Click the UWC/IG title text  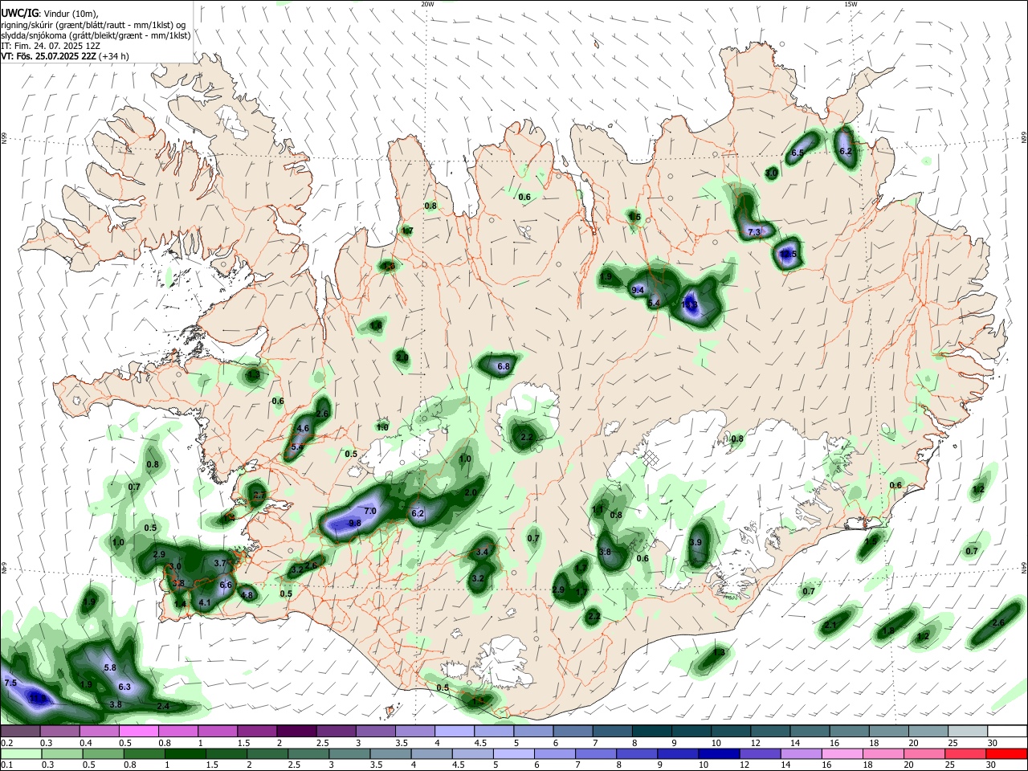coord(18,14)
